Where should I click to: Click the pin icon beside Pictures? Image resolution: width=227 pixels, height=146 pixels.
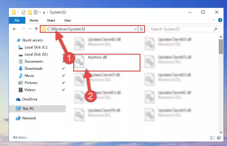coord(63,83)
